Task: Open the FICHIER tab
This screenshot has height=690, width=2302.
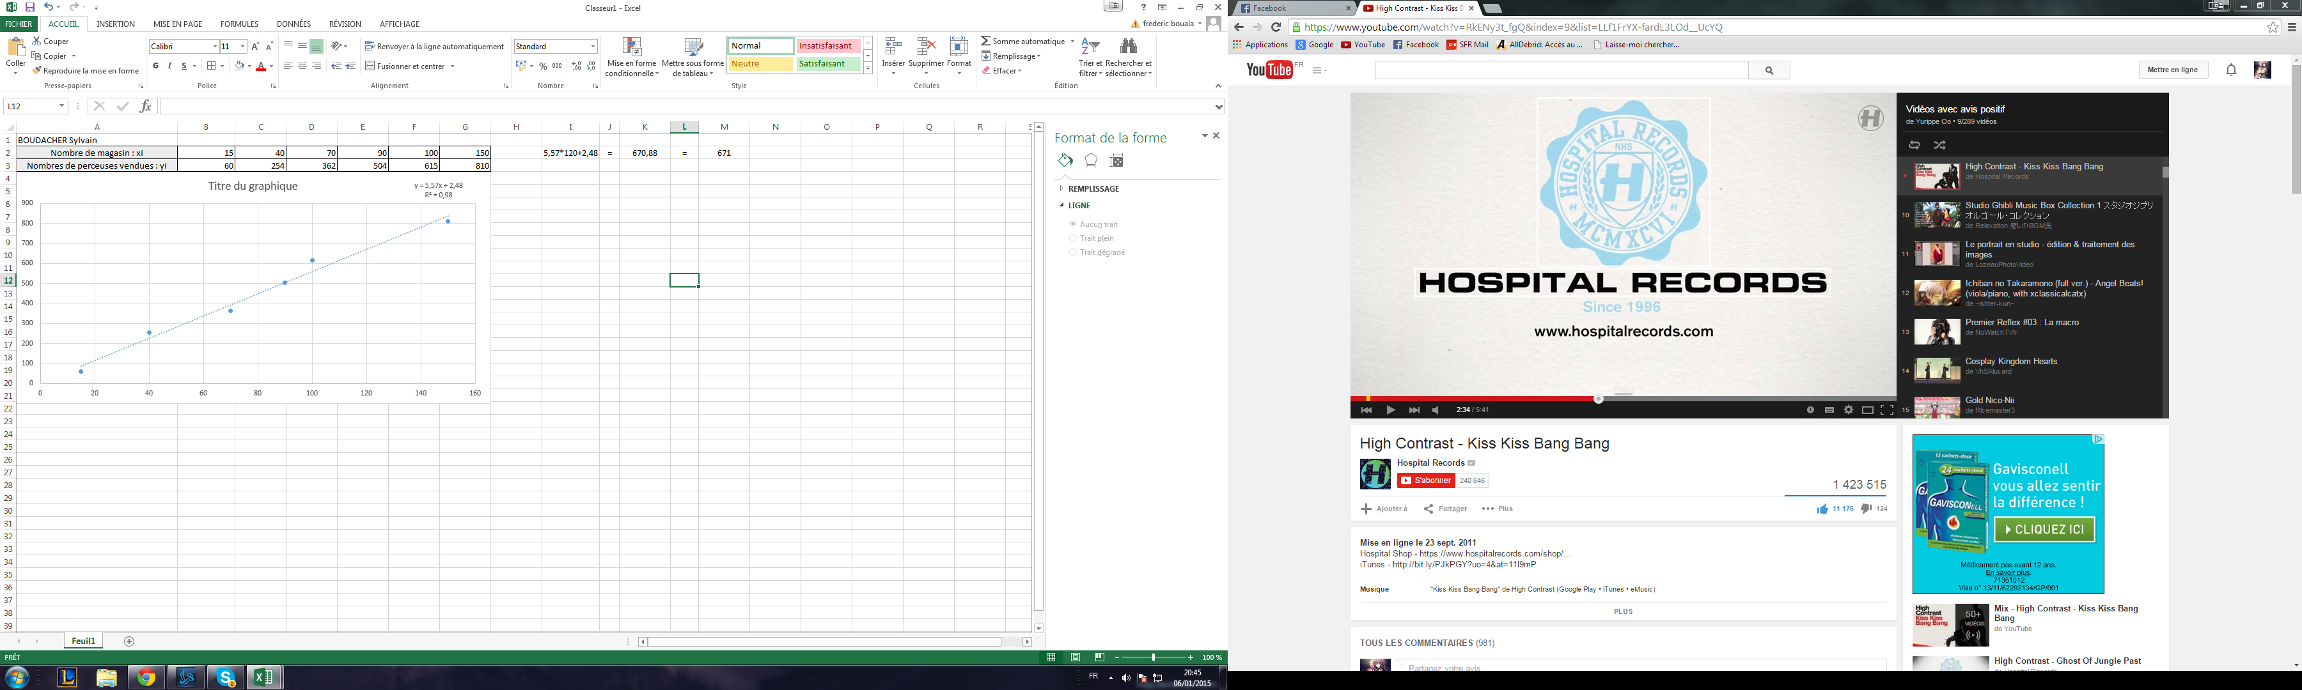Action: click(19, 24)
